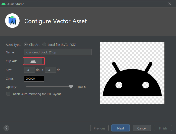Click the Finish button
Screen dimensions: 176x134
click(163, 128)
